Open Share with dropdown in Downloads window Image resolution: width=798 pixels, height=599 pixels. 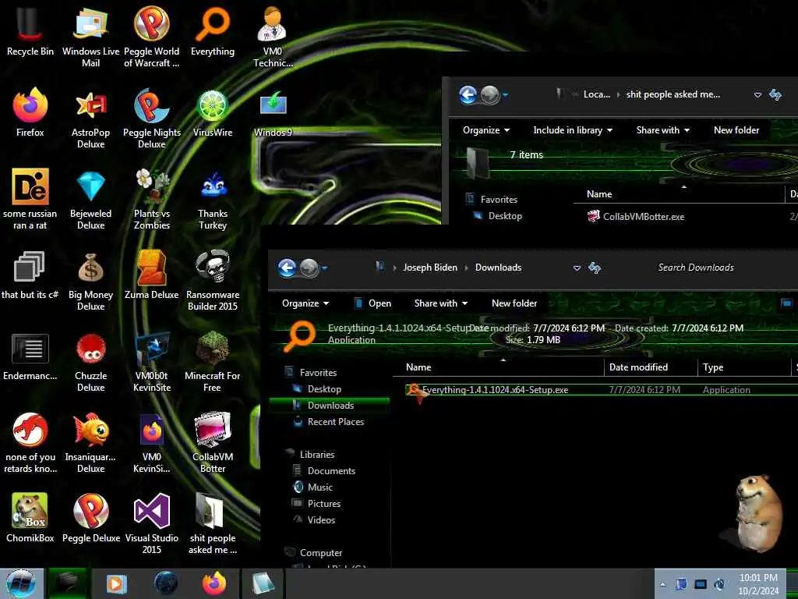[441, 303]
